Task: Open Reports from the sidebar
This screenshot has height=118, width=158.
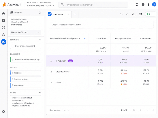Action: click(x=3, y=20)
